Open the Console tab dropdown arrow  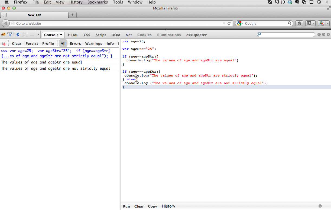pyautogui.click(x=61, y=35)
